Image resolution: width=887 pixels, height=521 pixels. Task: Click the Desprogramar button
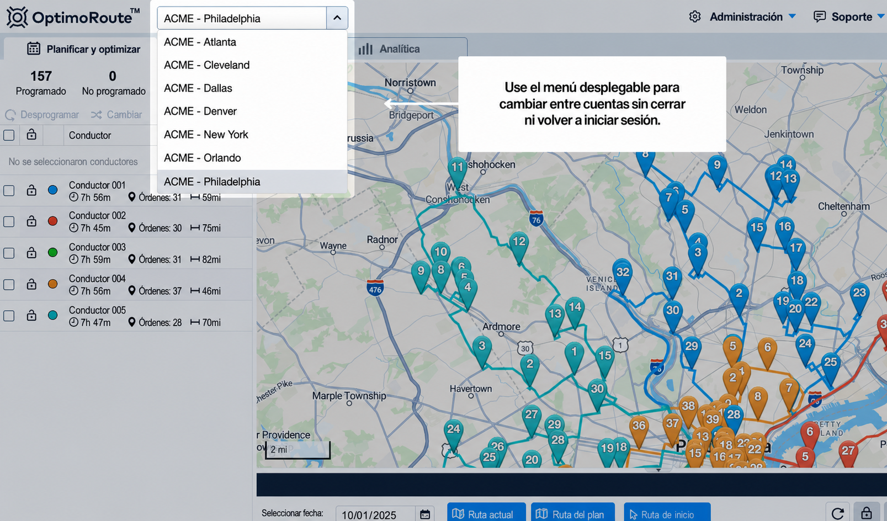(x=43, y=115)
